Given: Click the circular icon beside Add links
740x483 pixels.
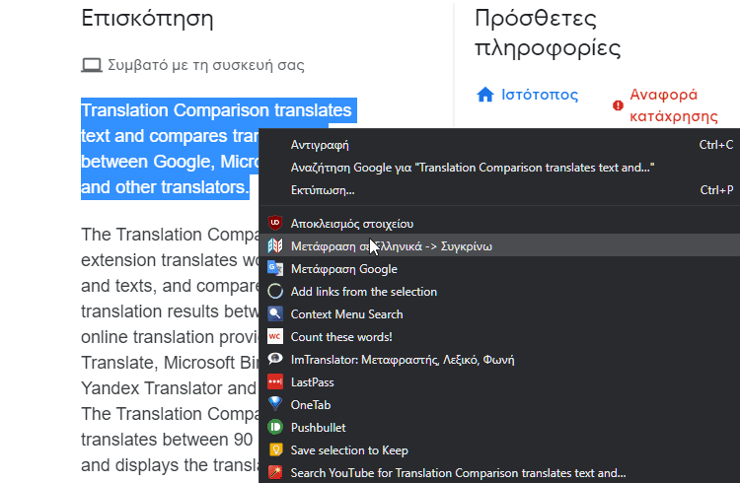Looking at the screenshot, I should [x=275, y=291].
